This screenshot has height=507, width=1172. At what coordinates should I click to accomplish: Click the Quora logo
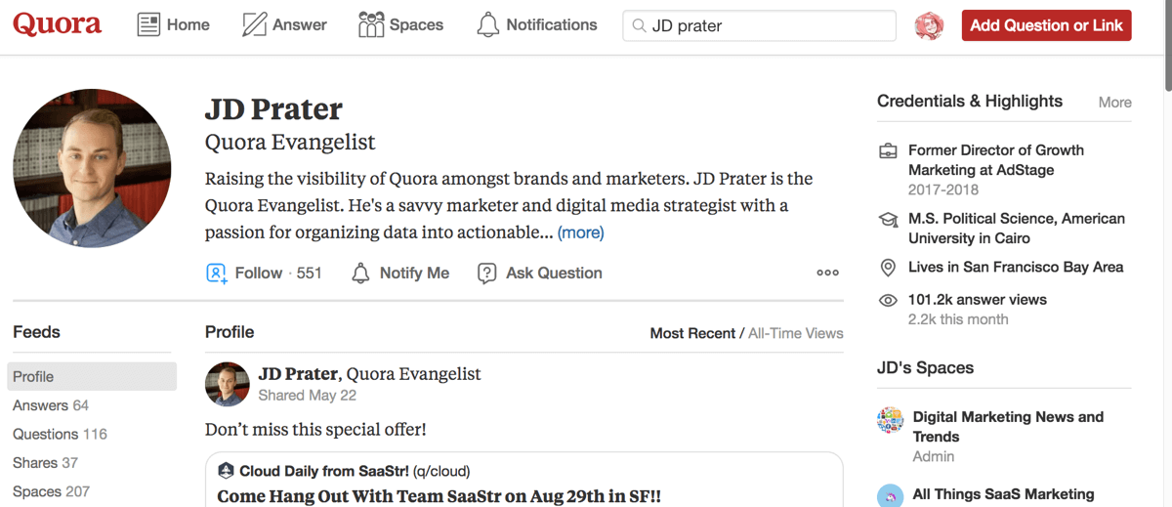coord(57,25)
